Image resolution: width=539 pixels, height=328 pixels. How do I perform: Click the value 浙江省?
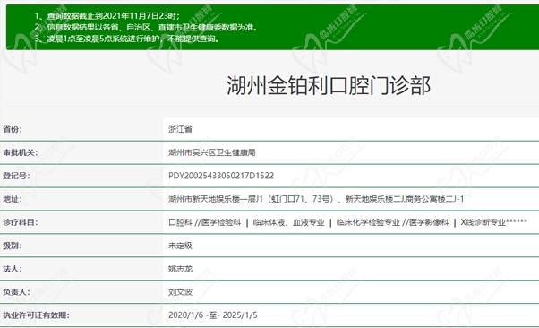180,129
